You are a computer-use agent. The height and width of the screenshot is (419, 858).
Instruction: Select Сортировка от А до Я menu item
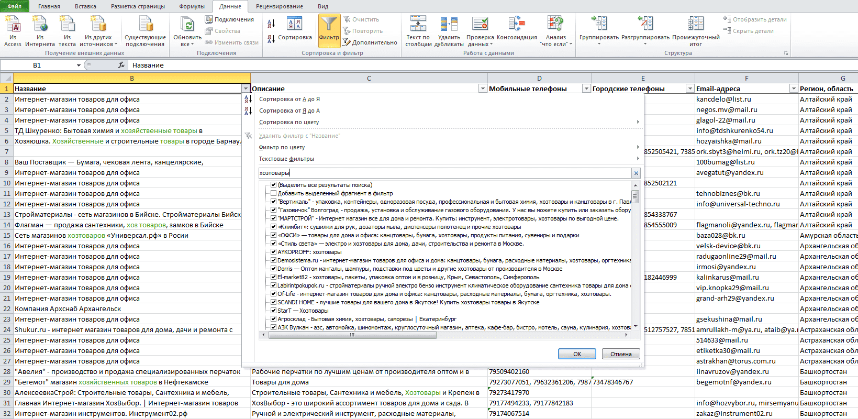point(289,99)
